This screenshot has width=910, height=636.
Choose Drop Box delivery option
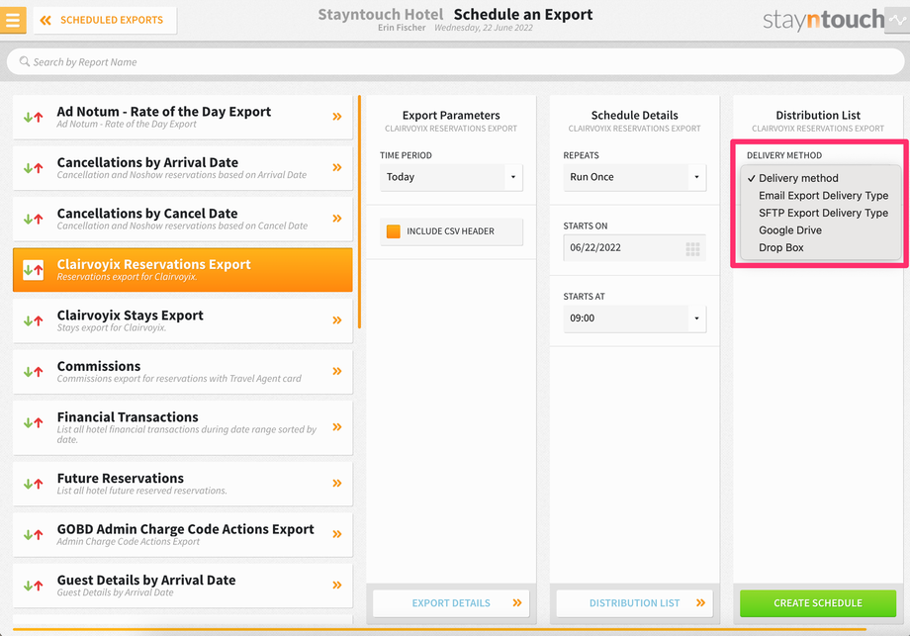pos(780,248)
